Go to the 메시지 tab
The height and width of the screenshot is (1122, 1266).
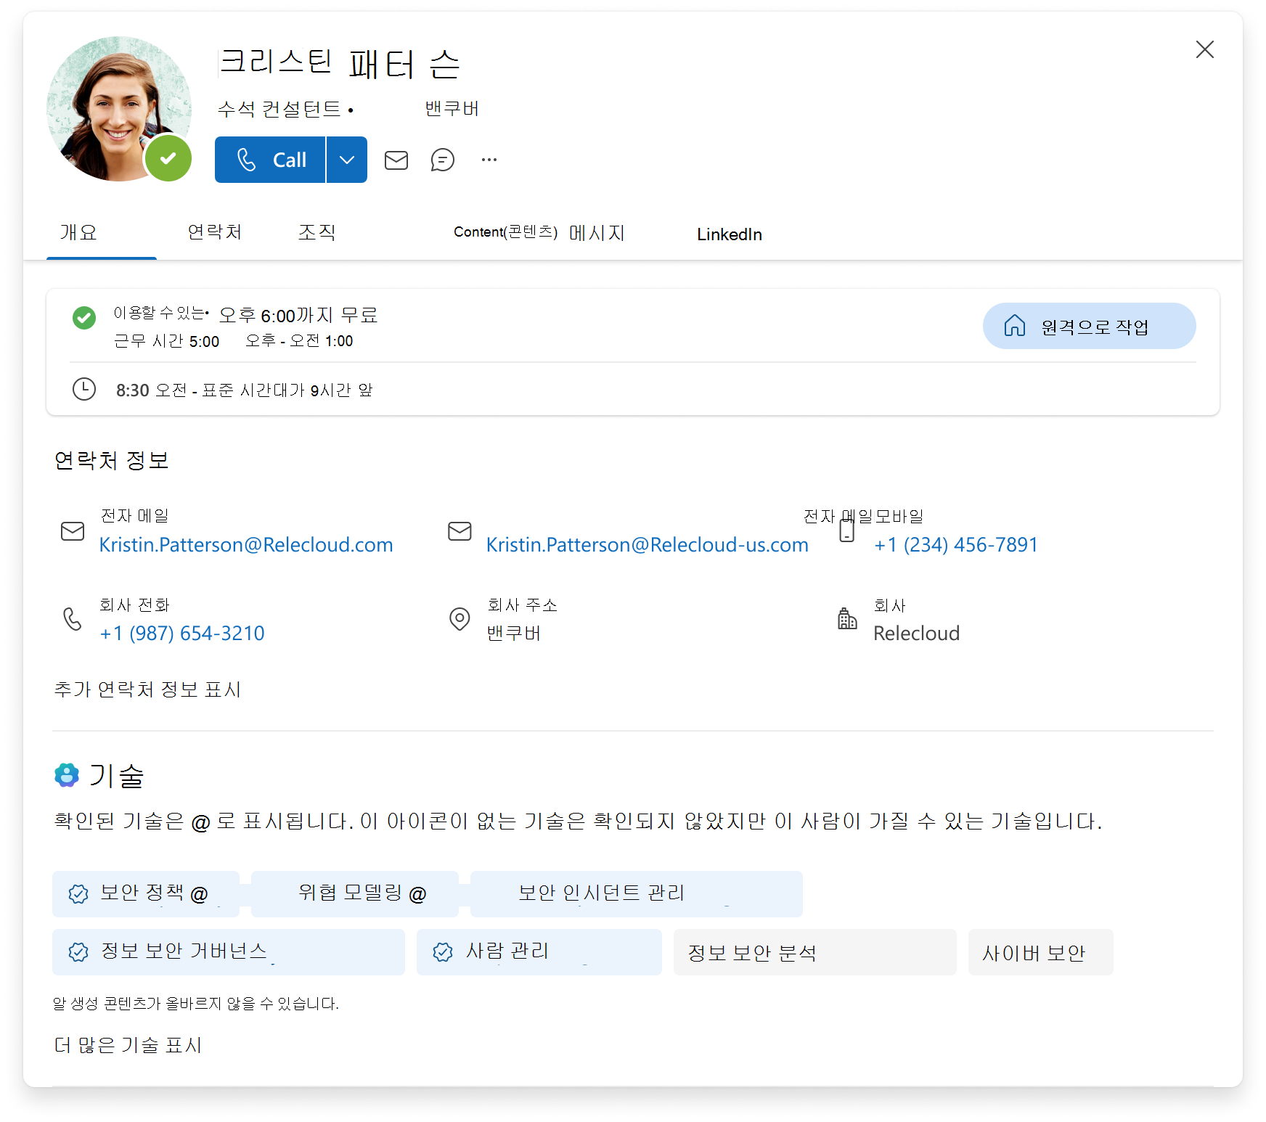click(597, 233)
